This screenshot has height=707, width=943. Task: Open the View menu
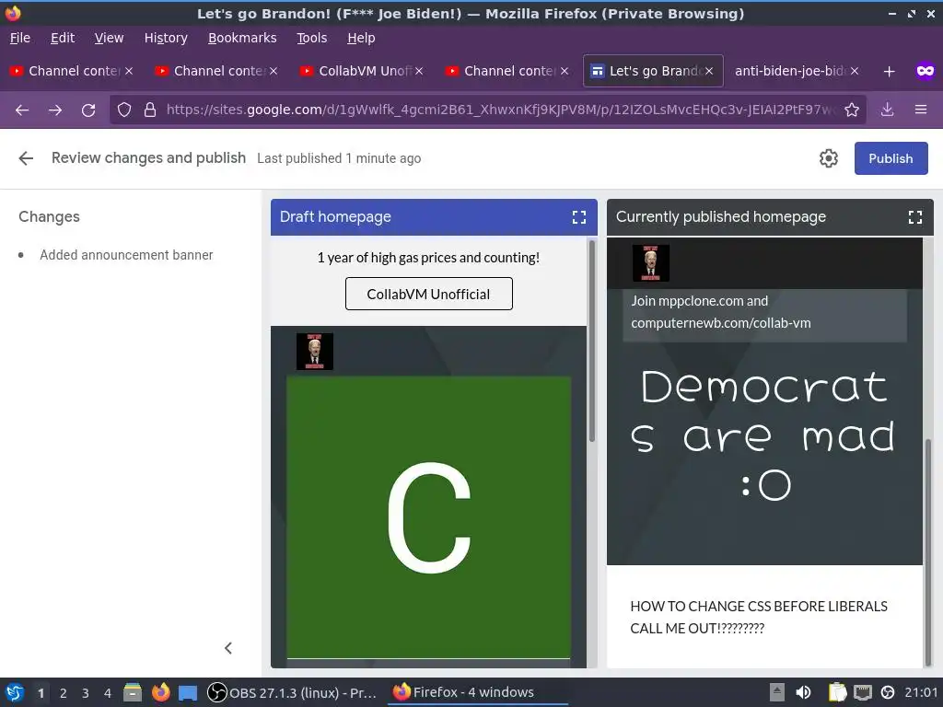[109, 38]
